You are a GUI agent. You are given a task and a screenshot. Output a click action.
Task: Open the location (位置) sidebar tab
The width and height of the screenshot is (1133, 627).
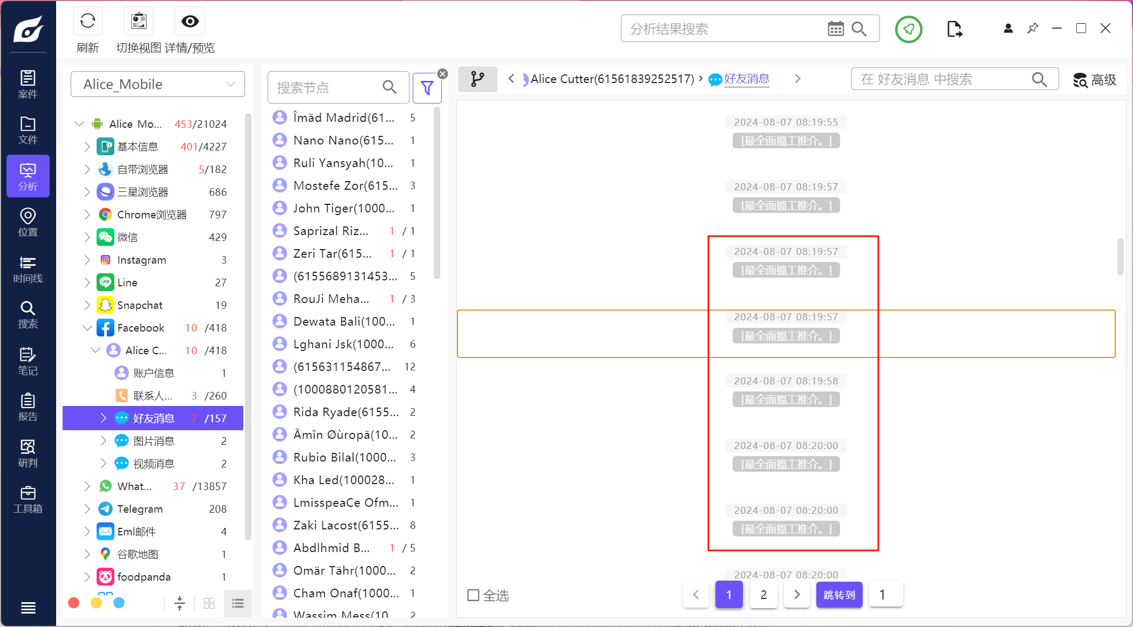click(x=28, y=223)
